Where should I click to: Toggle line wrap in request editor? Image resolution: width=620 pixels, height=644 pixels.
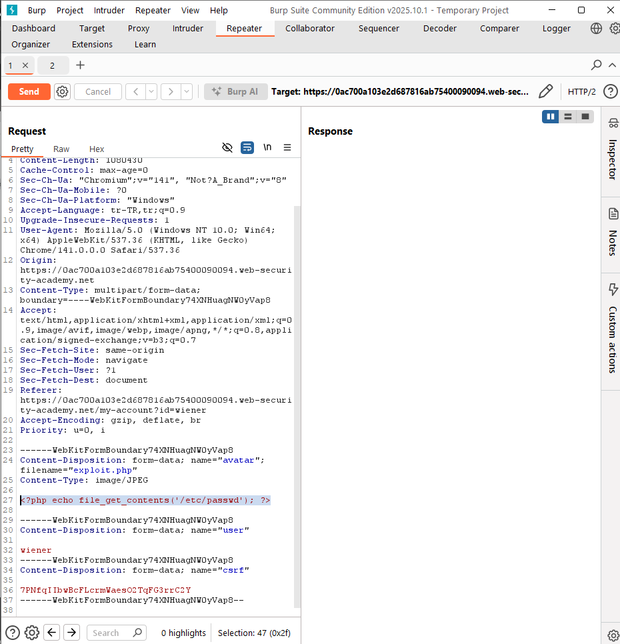[x=247, y=147]
